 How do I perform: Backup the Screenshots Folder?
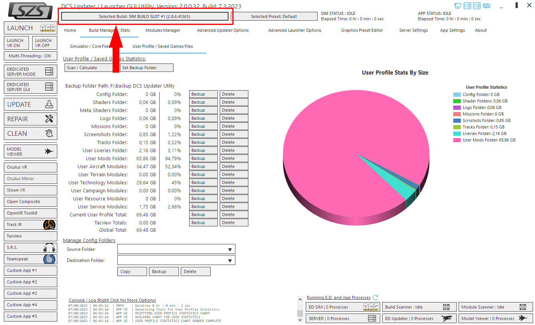[203, 134]
